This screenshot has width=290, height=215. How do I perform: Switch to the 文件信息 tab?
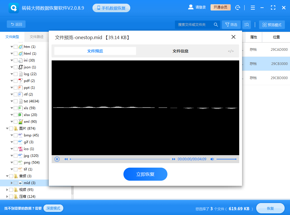point(181,51)
